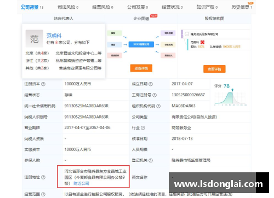Click help icon next to 注册资本

[43, 84]
